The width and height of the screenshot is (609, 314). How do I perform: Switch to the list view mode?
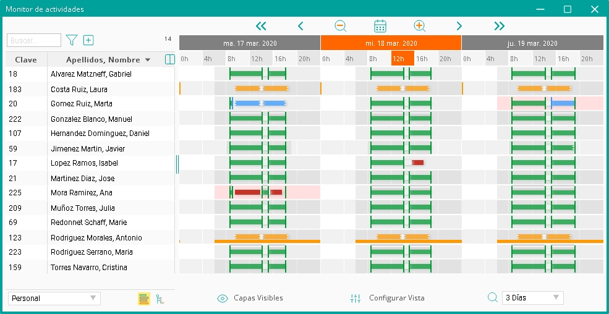144,299
